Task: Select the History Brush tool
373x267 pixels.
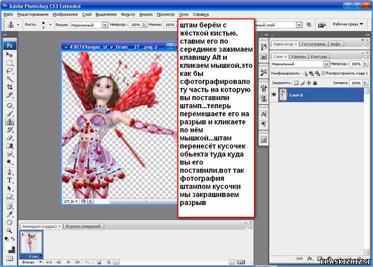Action: [10, 130]
